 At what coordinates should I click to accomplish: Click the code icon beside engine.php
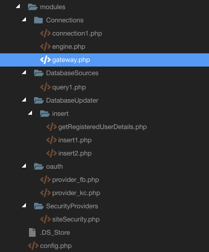[45, 47]
